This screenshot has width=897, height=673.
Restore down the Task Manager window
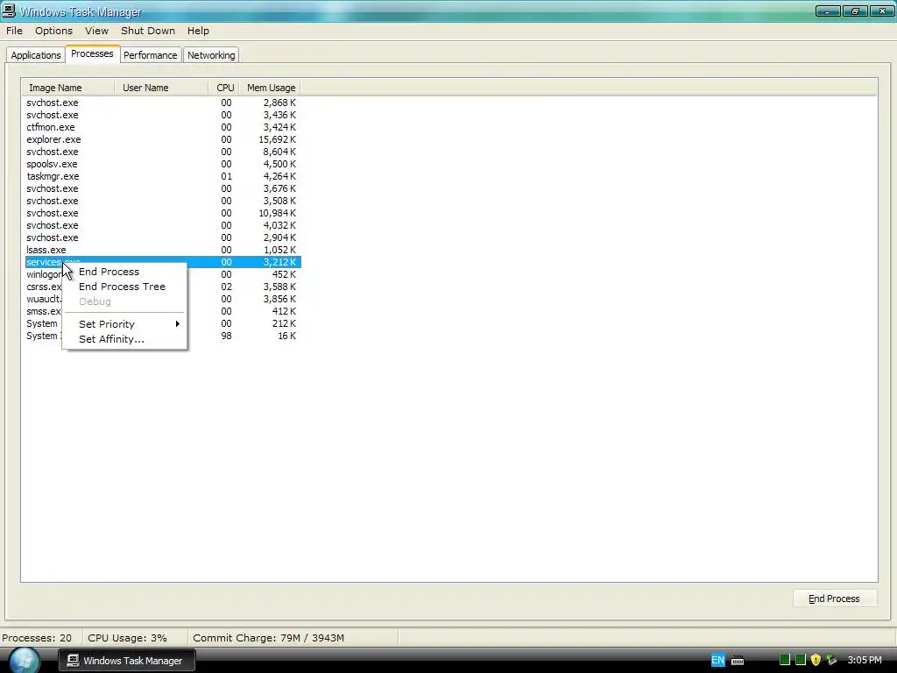tap(855, 11)
